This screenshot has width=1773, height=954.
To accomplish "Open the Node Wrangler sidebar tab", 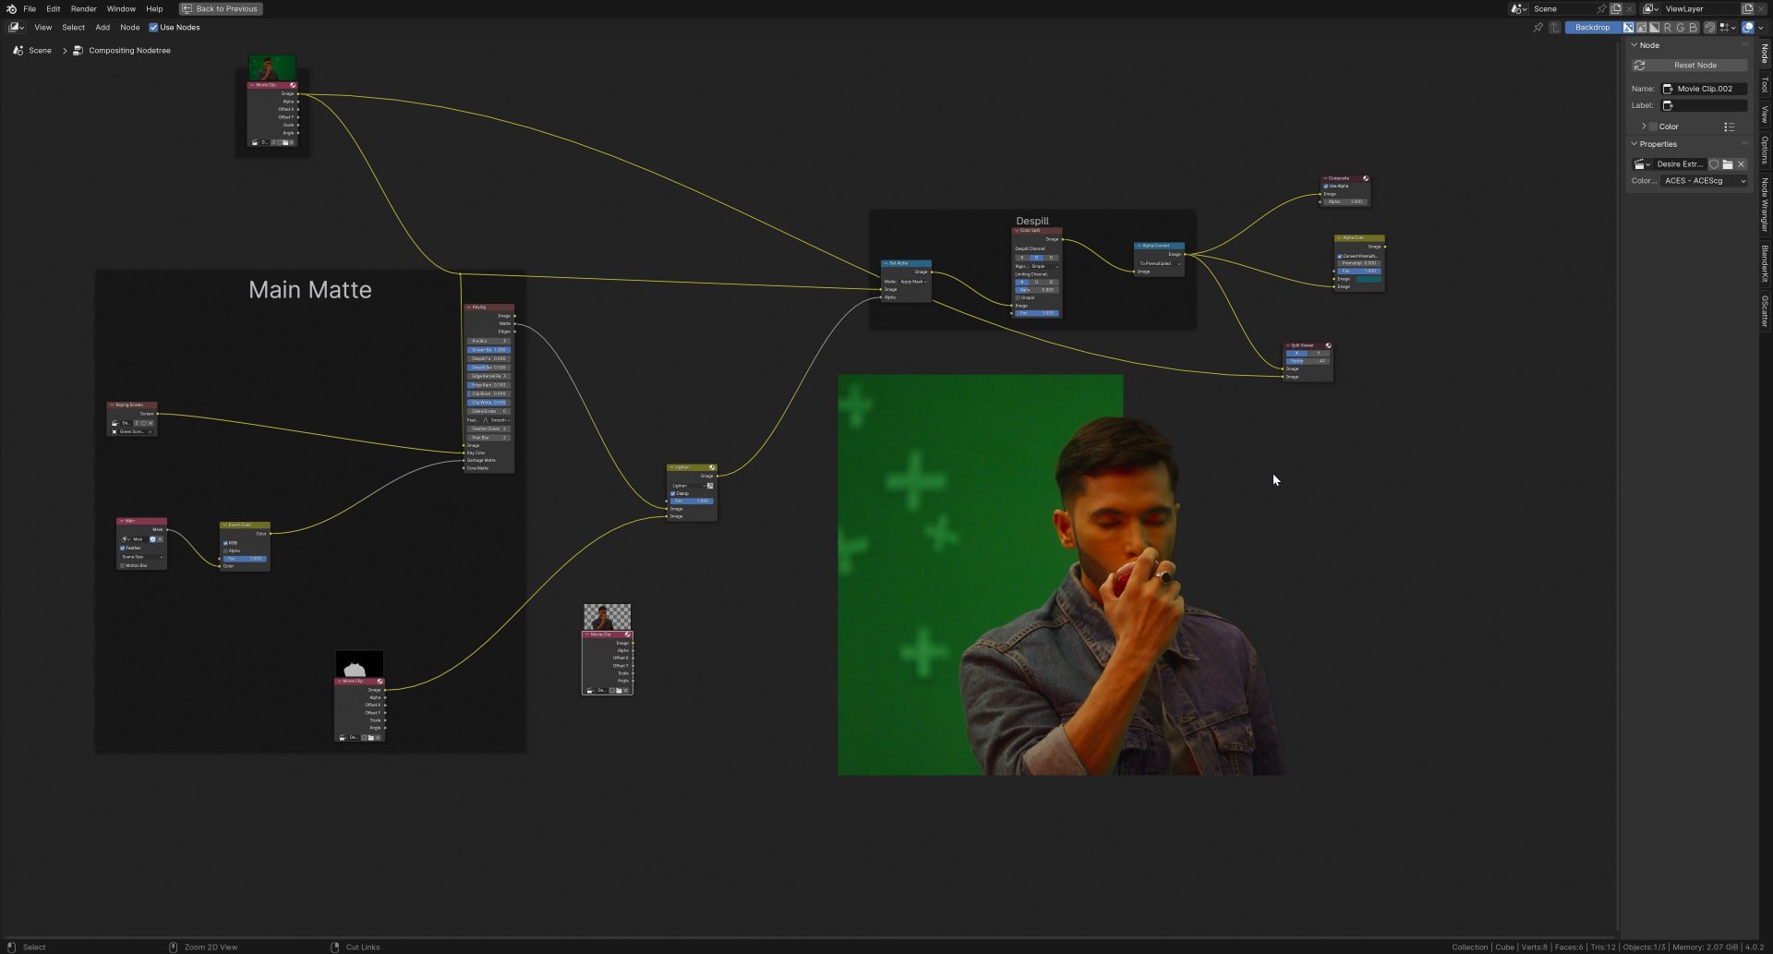I will (1765, 205).
